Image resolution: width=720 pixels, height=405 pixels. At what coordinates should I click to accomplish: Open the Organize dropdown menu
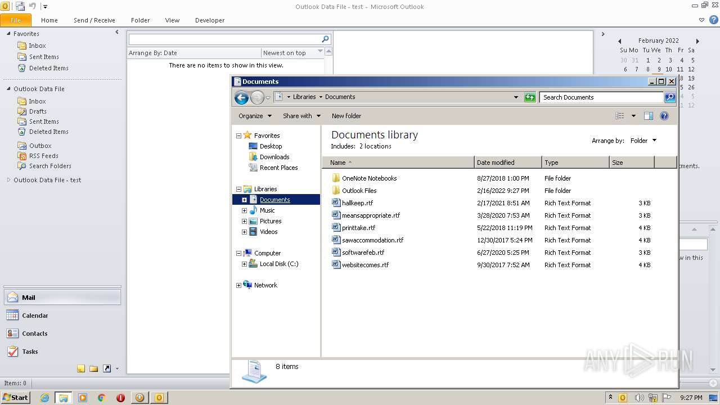click(255, 116)
